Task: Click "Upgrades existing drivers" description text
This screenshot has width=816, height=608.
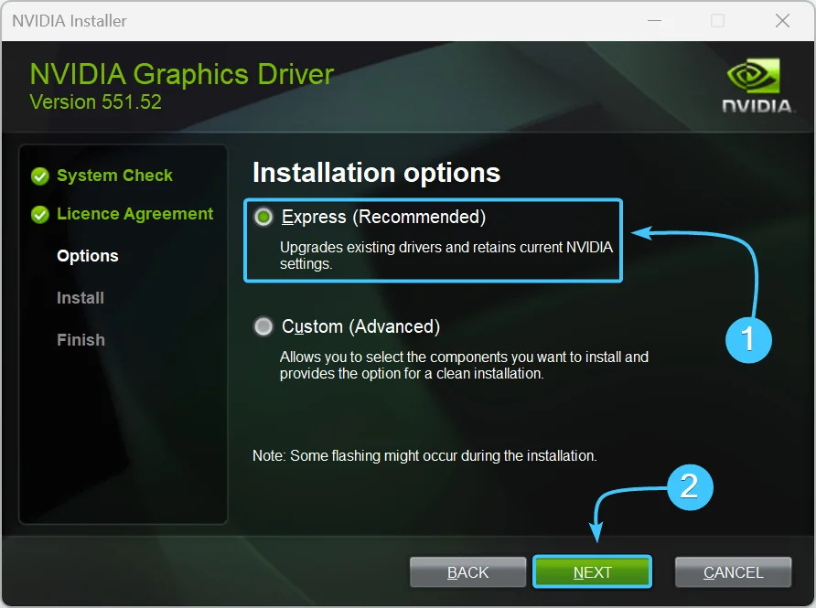Action: click(x=446, y=255)
